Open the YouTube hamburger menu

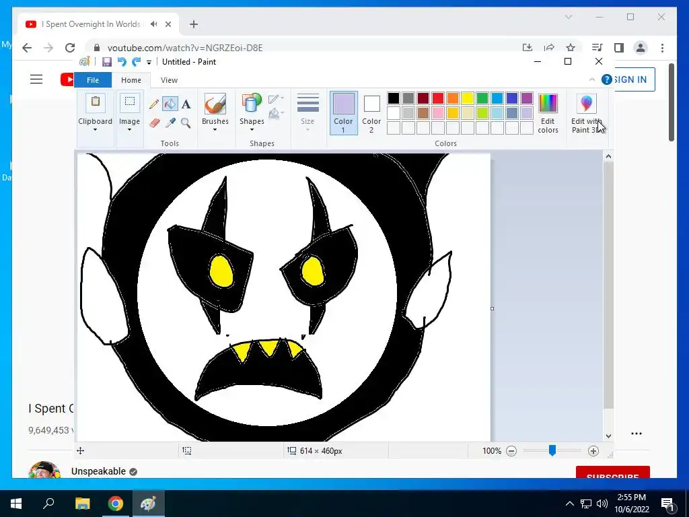point(36,79)
